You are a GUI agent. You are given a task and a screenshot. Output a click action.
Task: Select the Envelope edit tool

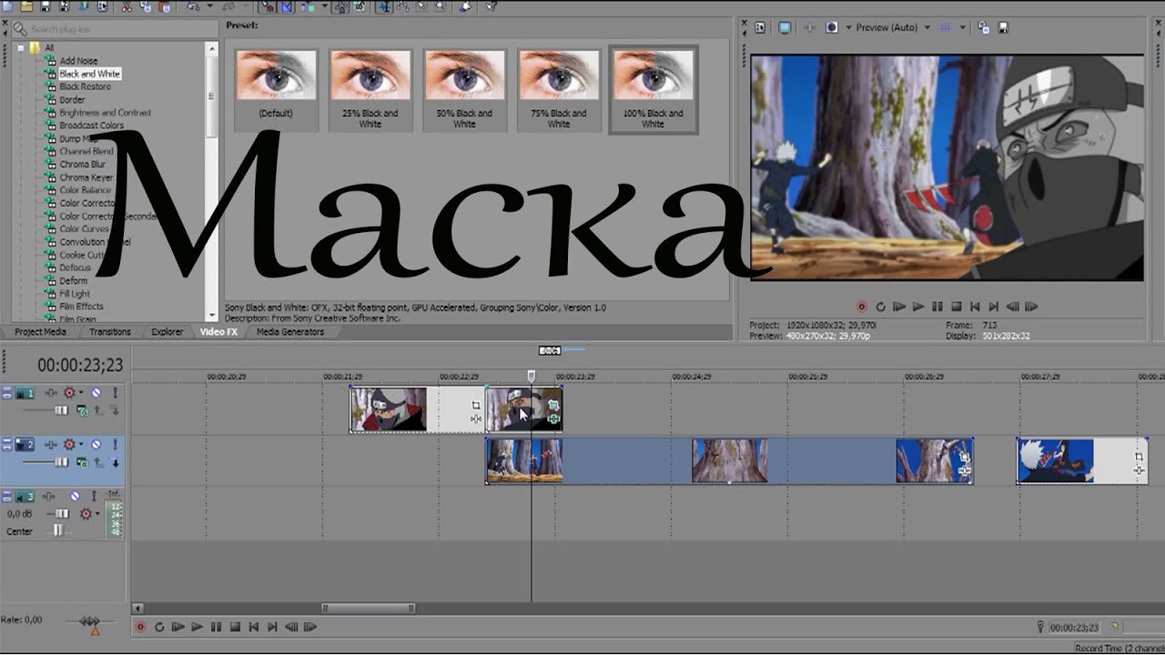tap(403, 7)
